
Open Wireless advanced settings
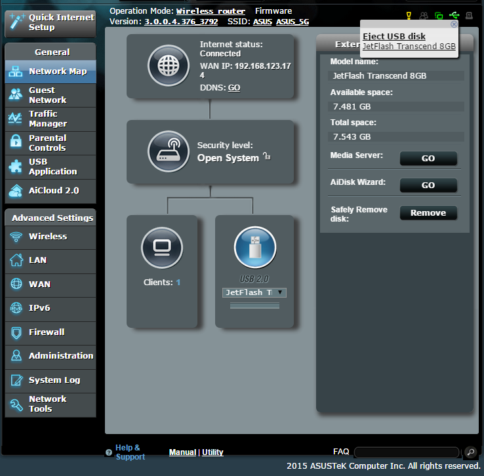tap(50, 237)
